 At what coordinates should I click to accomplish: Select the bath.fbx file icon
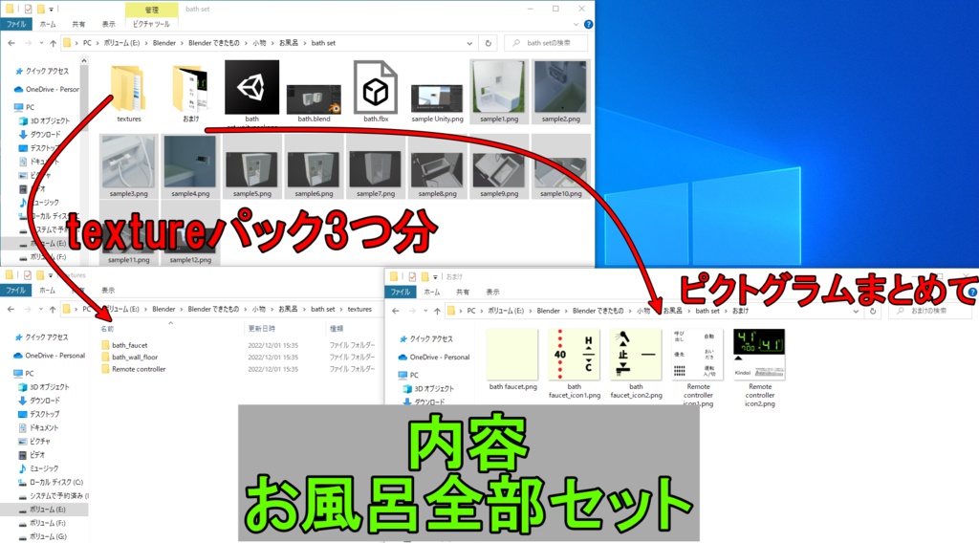[x=375, y=87]
